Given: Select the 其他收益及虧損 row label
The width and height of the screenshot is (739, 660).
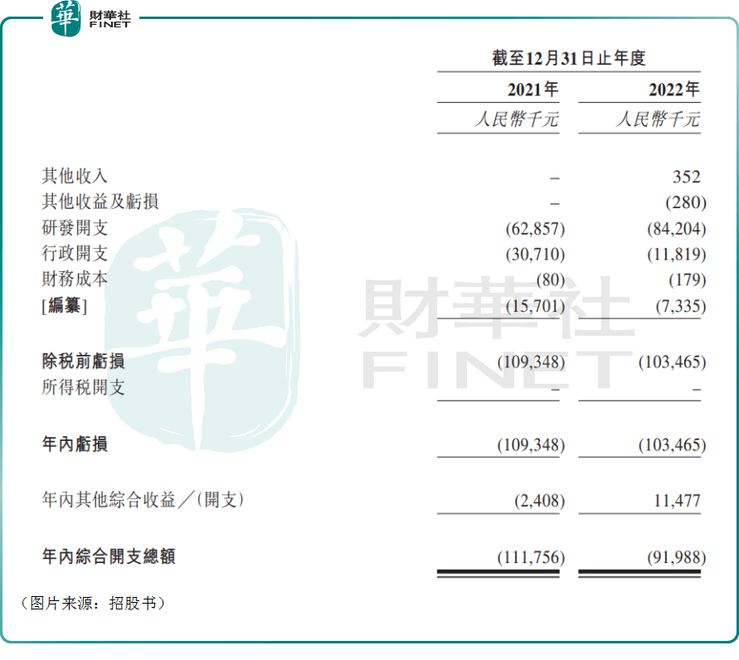Looking at the screenshot, I should tap(100, 202).
